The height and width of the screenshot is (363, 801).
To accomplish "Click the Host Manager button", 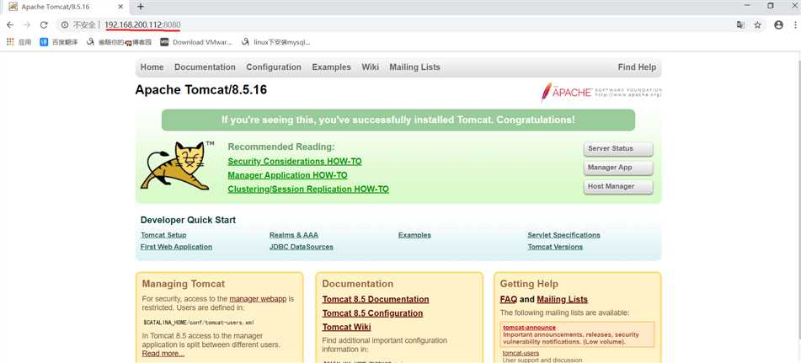I will pyautogui.click(x=618, y=186).
